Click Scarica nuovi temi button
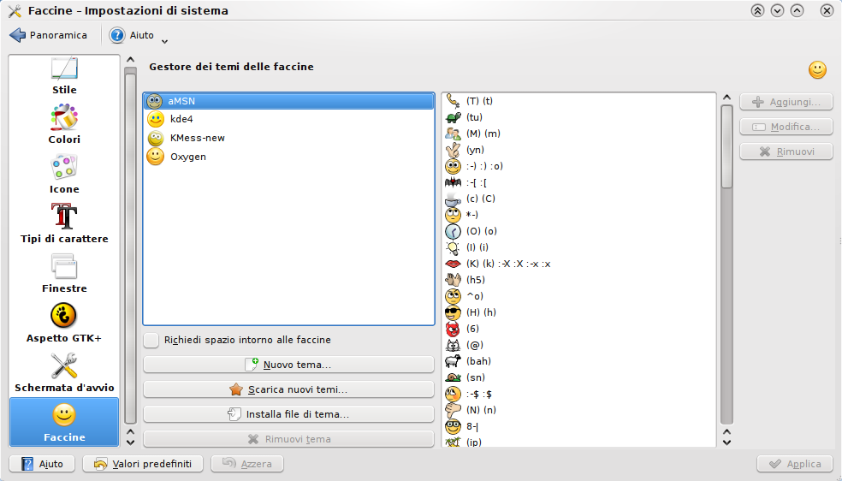The width and height of the screenshot is (842, 481). 288,389
